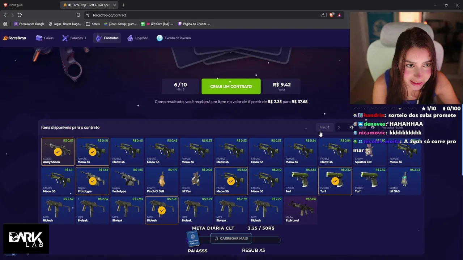The height and width of the screenshot is (260, 463).
Task: Click the R$ 37.68 maximum value text
Action: [x=300, y=102]
